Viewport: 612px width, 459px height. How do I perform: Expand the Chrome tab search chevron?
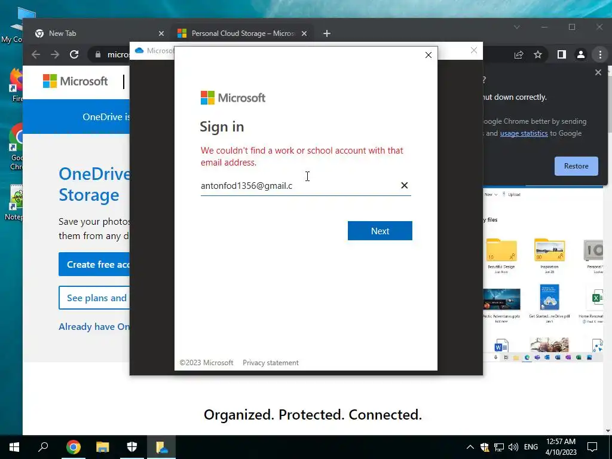[x=517, y=27]
